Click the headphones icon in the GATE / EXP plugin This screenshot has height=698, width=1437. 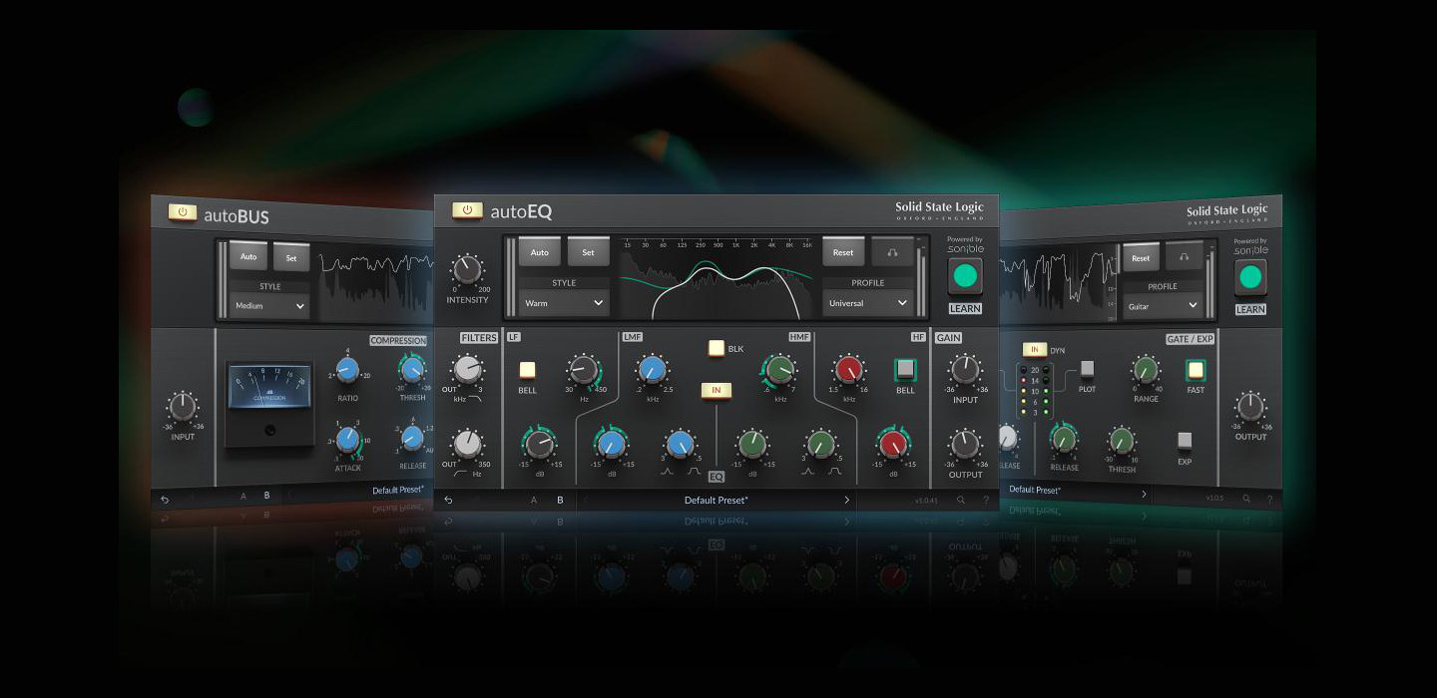coord(1184,257)
